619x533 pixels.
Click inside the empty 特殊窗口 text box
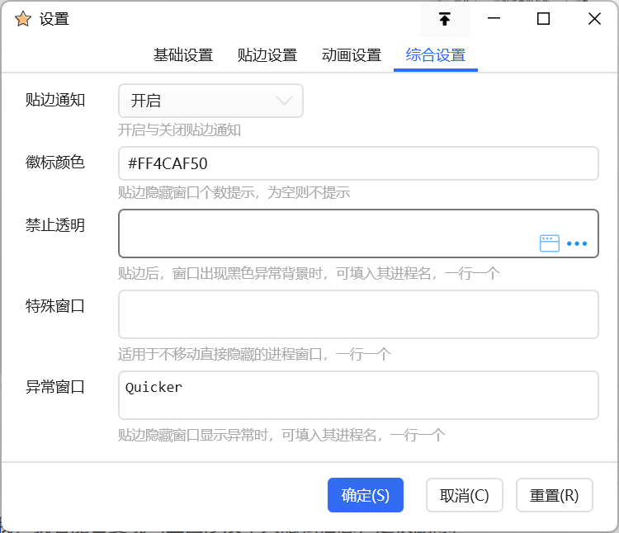358,314
